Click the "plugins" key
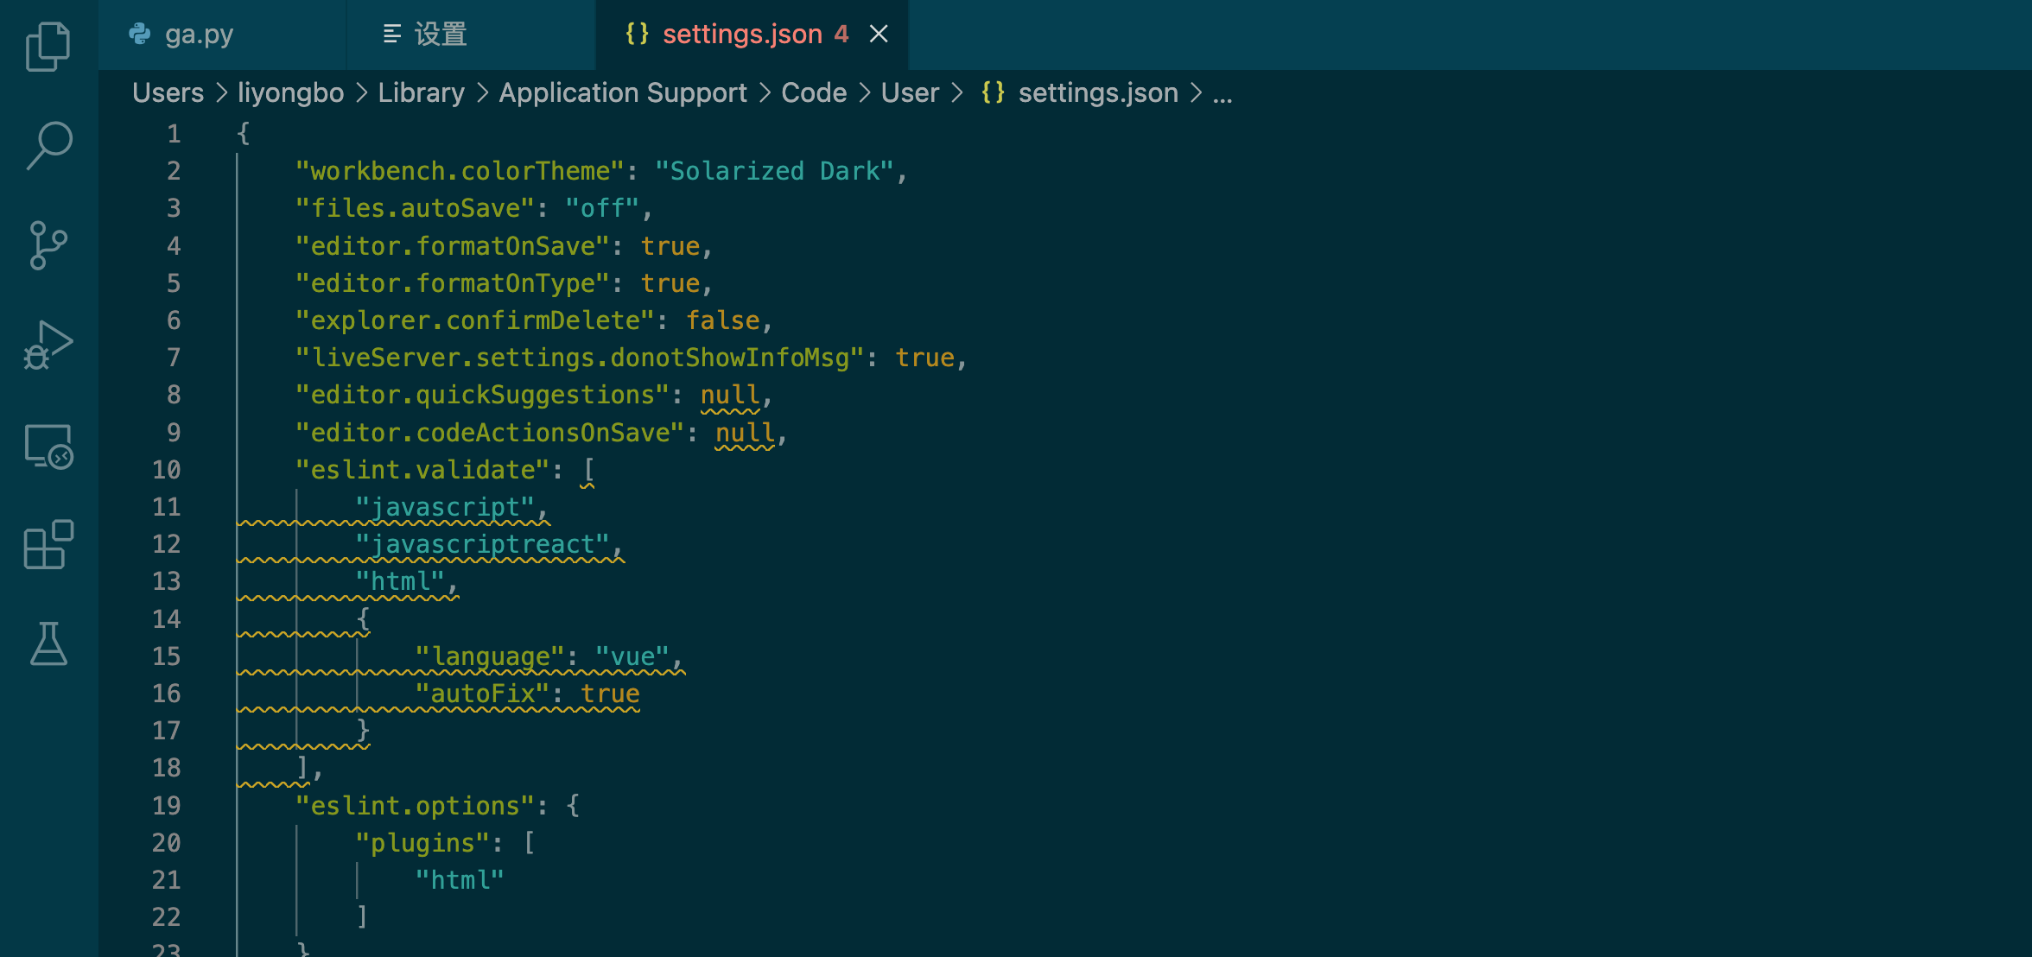The width and height of the screenshot is (2032, 957). (422, 843)
